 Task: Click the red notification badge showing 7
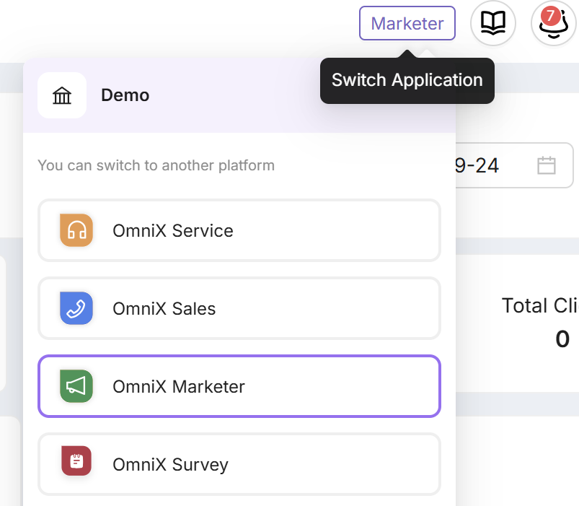point(551,15)
